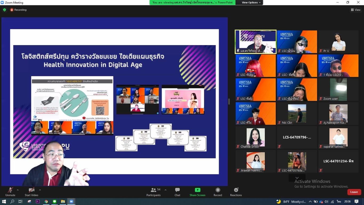Viewport: 364px width, 205px height.
Task: Open the Participants panel
Action: 154,190
